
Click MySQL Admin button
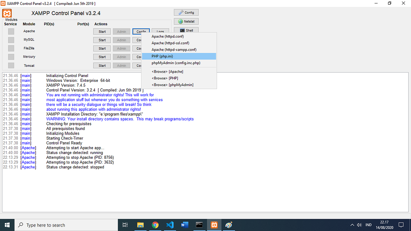click(122, 40)
